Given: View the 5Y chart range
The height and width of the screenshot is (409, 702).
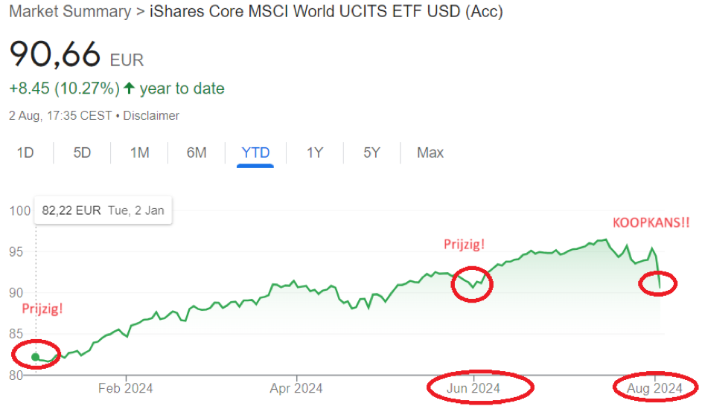Looking at the screenshot, I should click(x=371, y=152).
